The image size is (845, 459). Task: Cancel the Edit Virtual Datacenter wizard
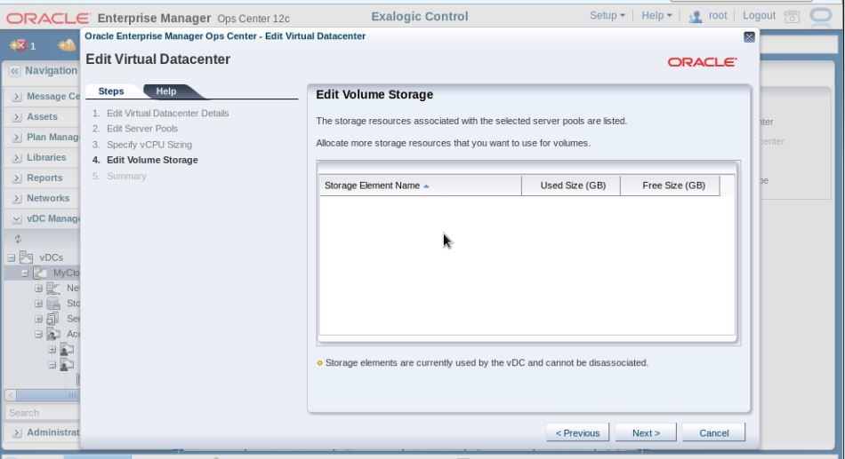click(713, 432)
